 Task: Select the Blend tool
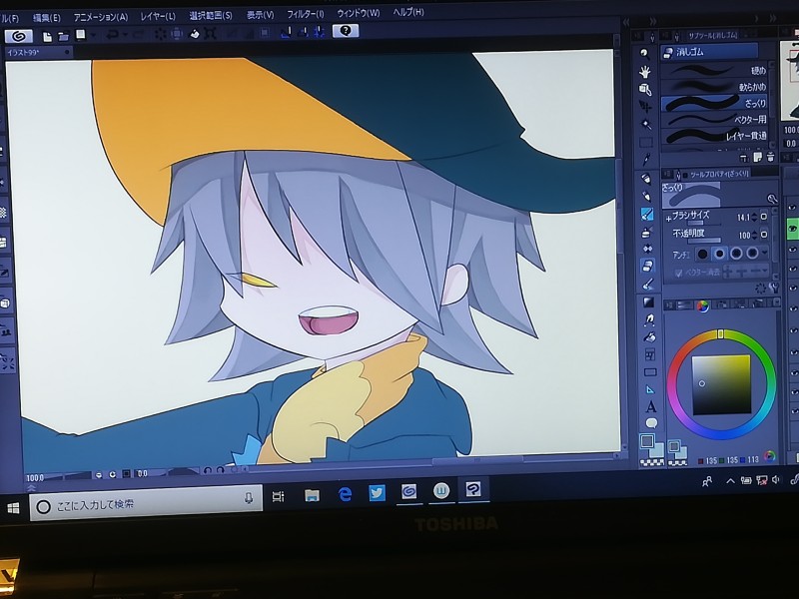(647, 284)
